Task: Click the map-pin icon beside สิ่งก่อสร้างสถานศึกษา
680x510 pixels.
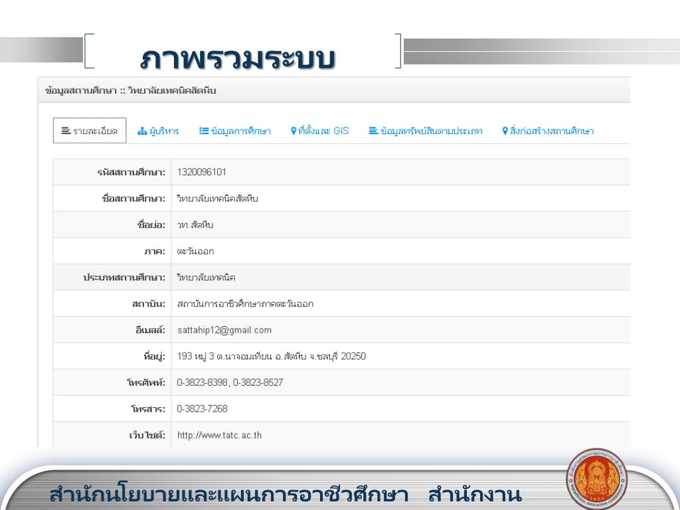Action: point(505,131)
